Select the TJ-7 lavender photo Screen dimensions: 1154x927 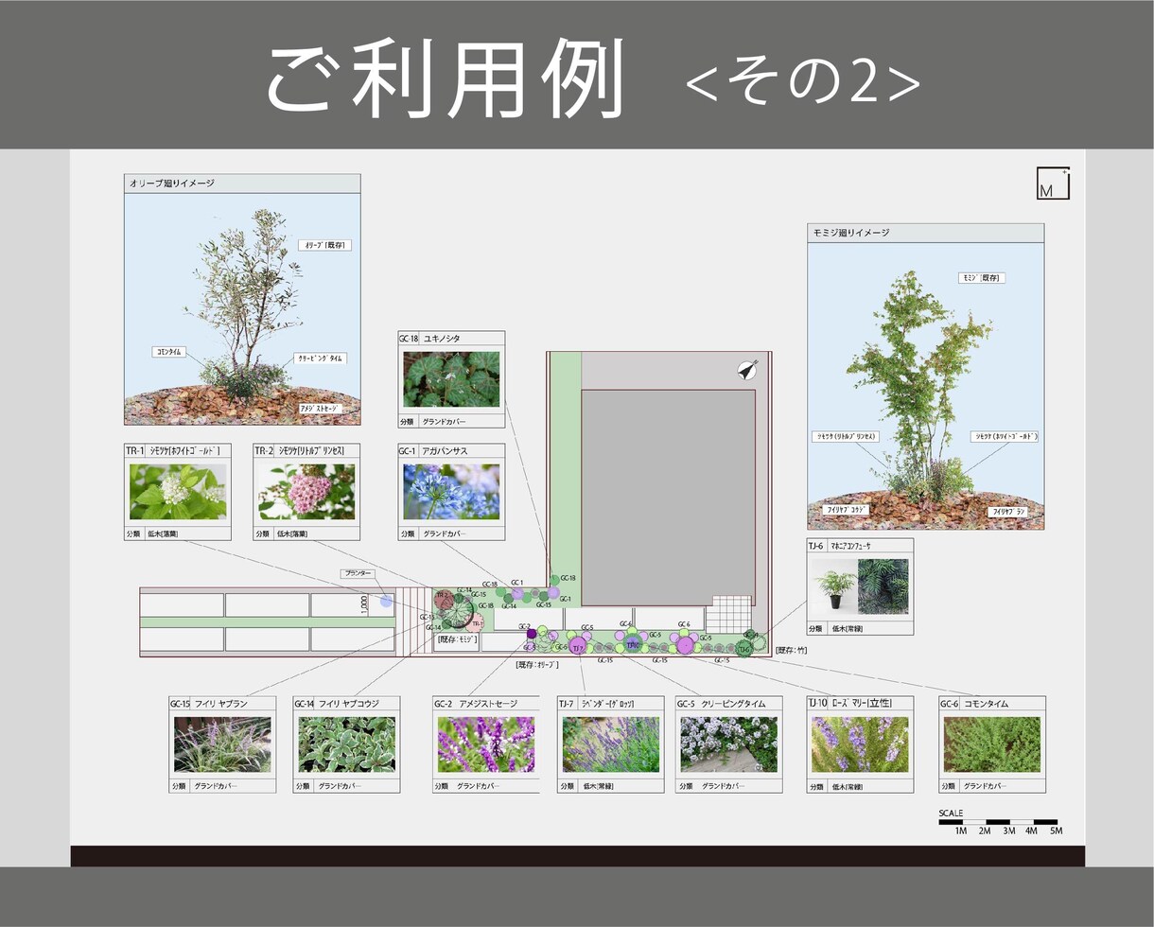pyautogui.click(x=610, y=744)
